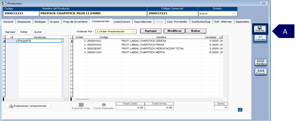Viewport: 295px width, 121px height.
Task: Switch to the Empaques tab
Action: [x=24, y=22]
